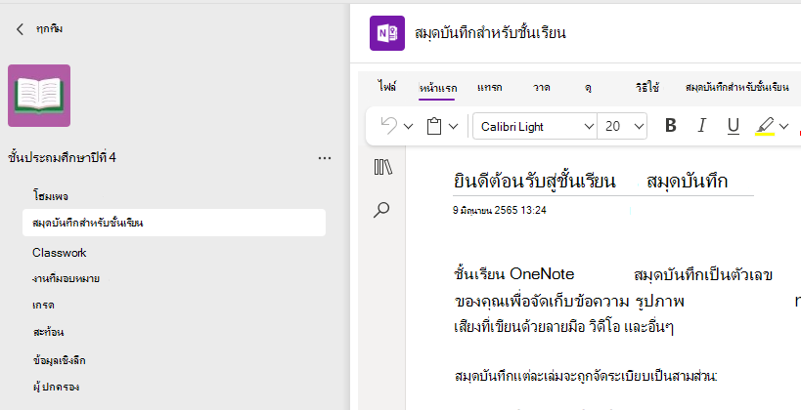
Task: Open more options ellipsis for ชั้นประถมศึกษาปีที่ 4
Action: tap(325, 158)
